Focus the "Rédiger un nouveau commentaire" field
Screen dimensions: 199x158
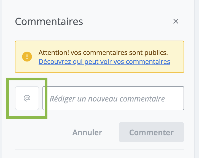point(113,98)
